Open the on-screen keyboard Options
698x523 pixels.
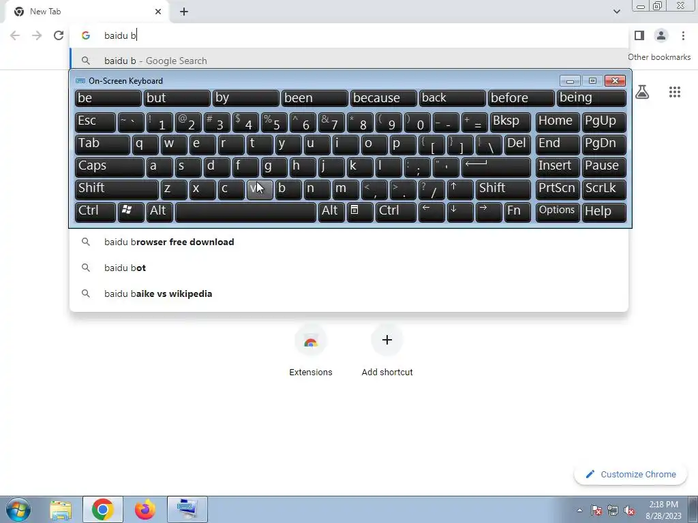[558, 212]
